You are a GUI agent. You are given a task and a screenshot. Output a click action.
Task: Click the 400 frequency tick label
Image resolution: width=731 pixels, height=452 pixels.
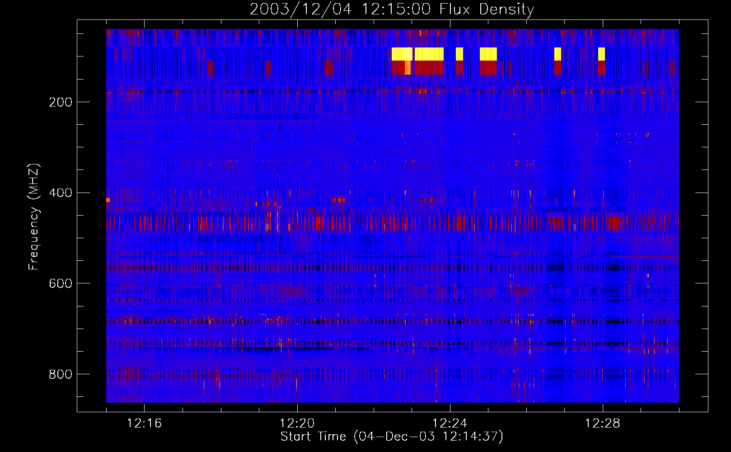pos(61,193)
